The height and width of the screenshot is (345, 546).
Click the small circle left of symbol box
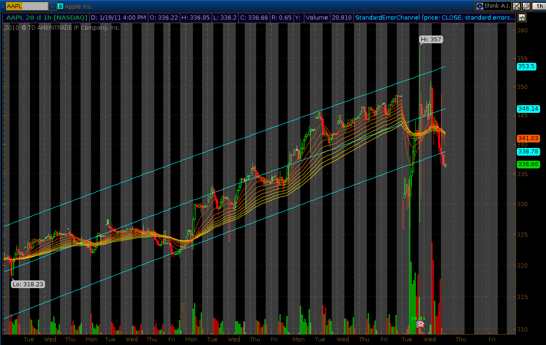pyautogui.click(x=3, y=6)
